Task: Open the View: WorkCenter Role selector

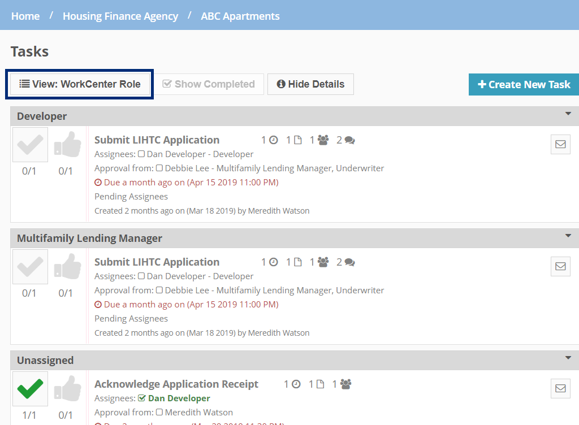Action: [x=79, y=84]
